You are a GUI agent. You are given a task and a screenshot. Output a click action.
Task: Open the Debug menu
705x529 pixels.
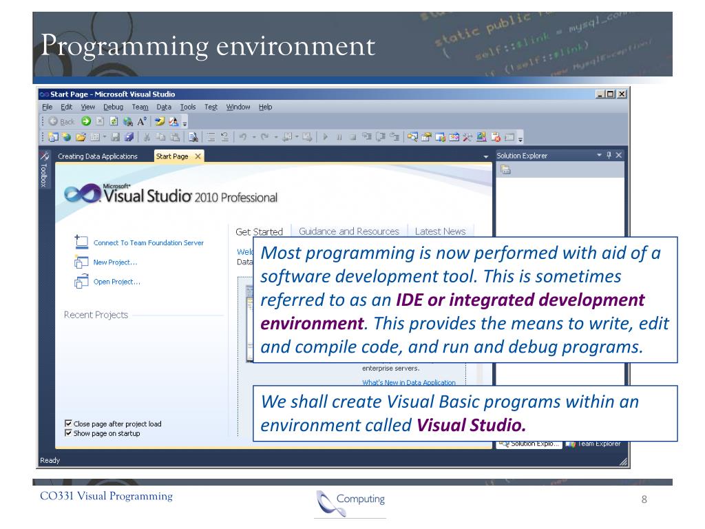113,107
